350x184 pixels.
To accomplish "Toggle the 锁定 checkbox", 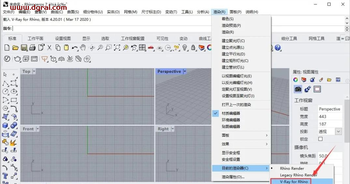I will pos(321,139).
